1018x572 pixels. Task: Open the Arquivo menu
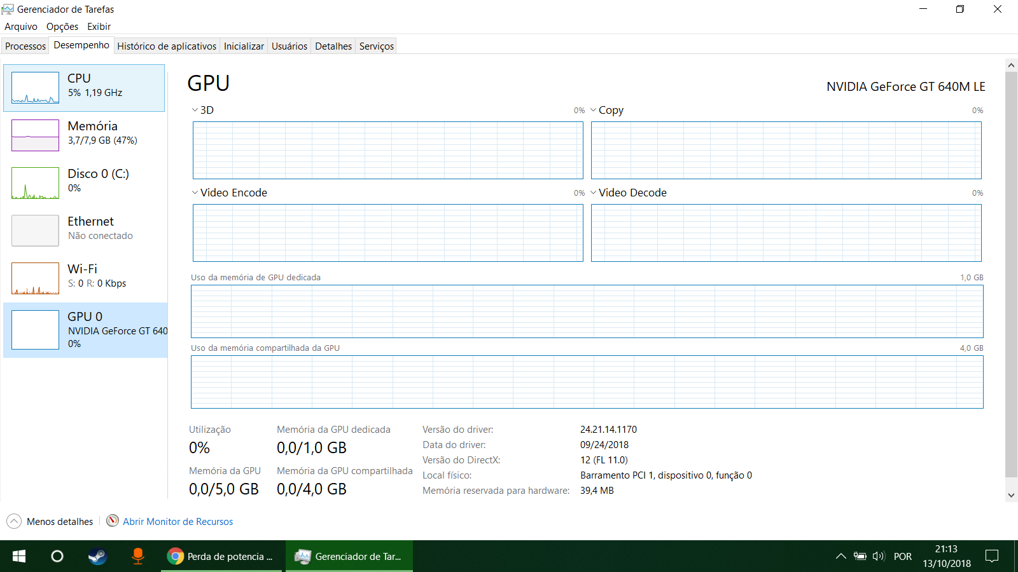pos(21,27)
